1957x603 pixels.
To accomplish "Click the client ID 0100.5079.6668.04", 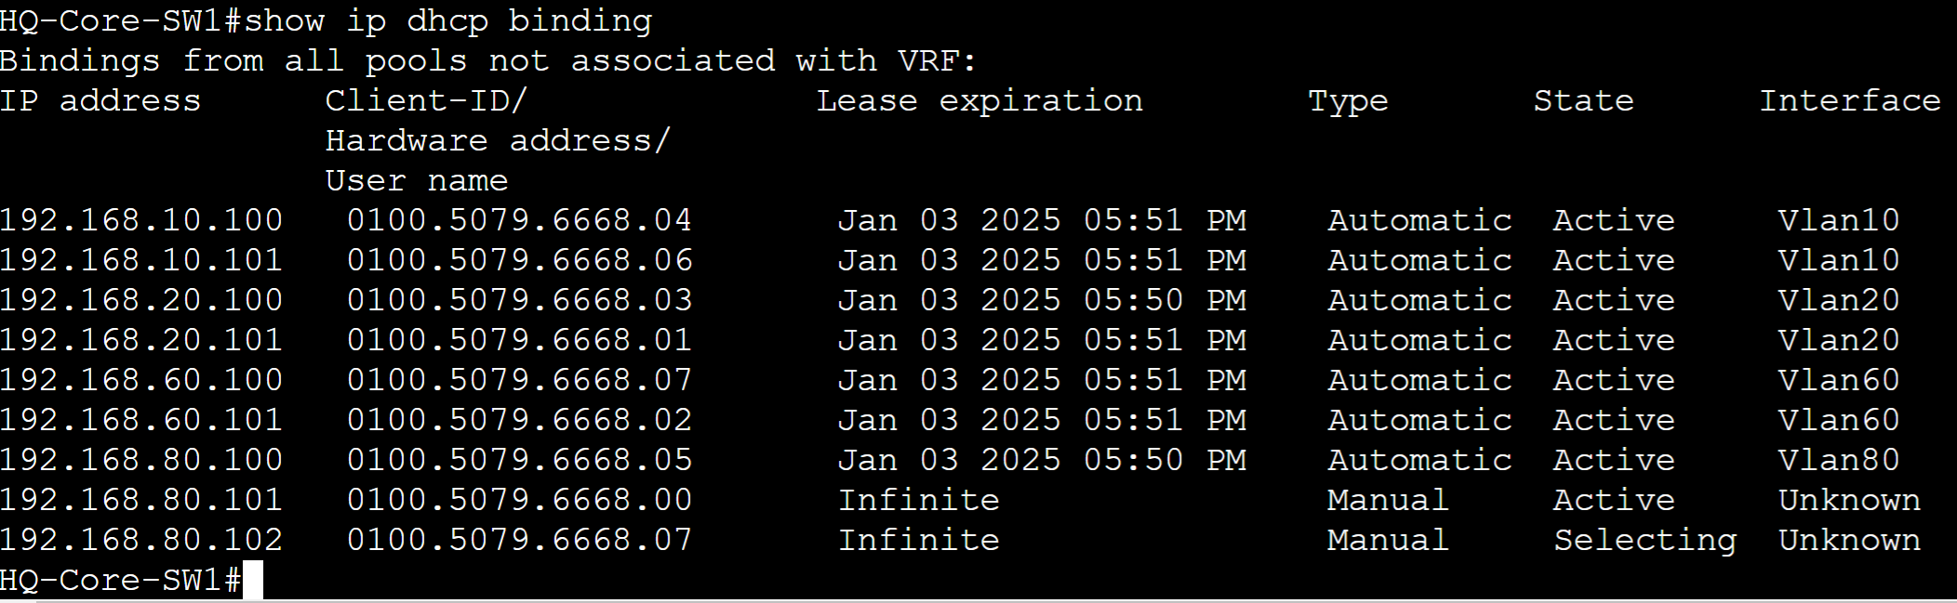I will click(x=519, y=220).
